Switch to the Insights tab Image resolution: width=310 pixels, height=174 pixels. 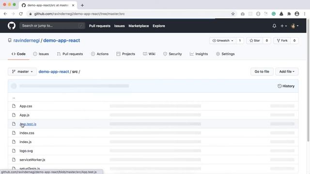pos(199,54)
